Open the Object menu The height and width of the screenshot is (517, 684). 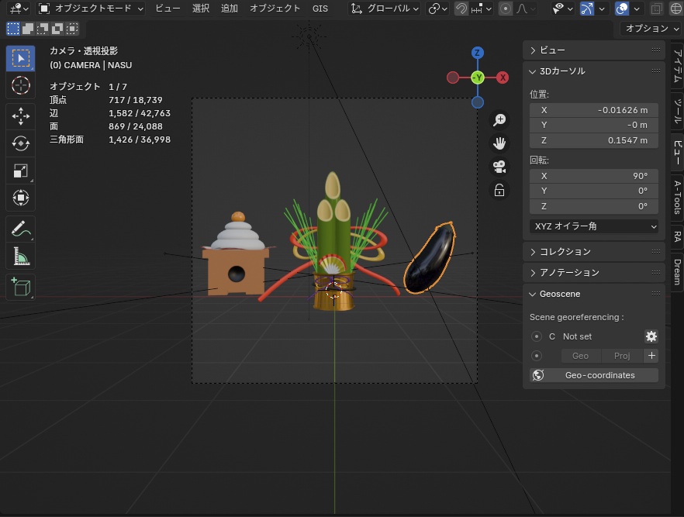275,9
